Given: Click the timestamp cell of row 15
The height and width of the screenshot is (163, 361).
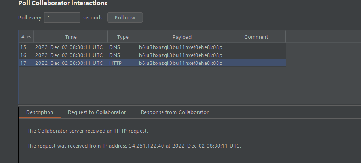Looking at the screenshot, I should pos(68,47).
